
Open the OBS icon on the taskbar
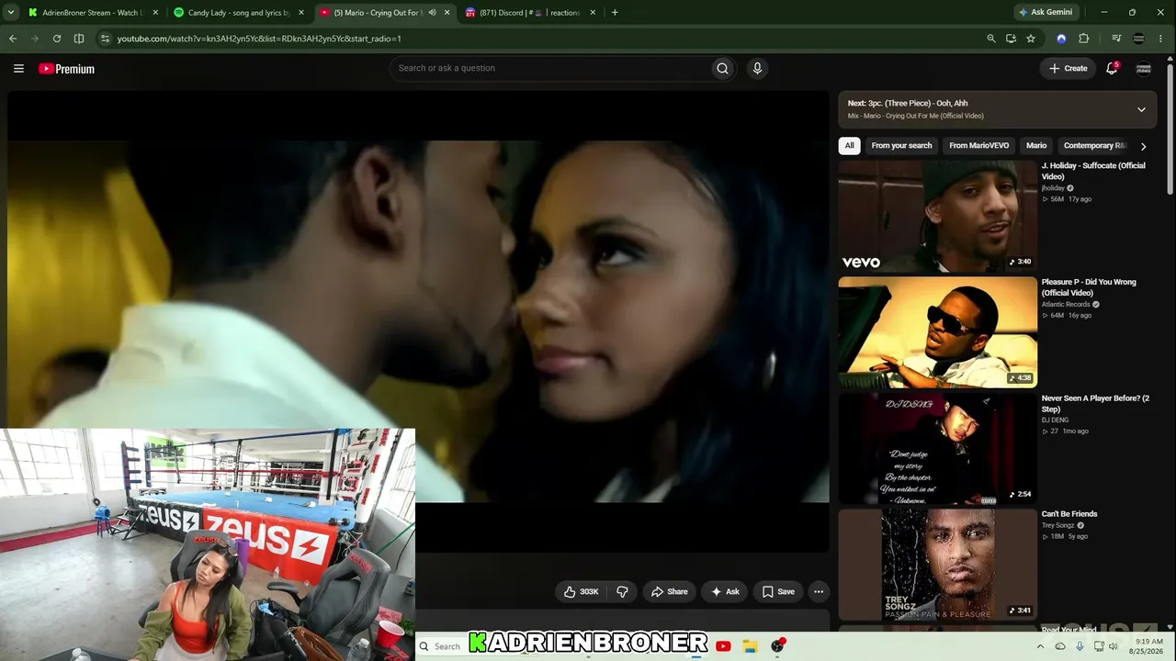[x=777, y=646]
